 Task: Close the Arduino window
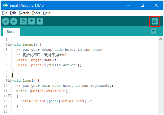[x=156, y=5]
